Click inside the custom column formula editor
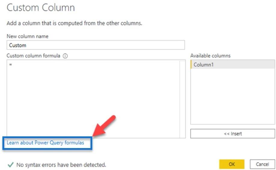Image resolution: width=276 pixels, height=170 pixels. (93, 99)
